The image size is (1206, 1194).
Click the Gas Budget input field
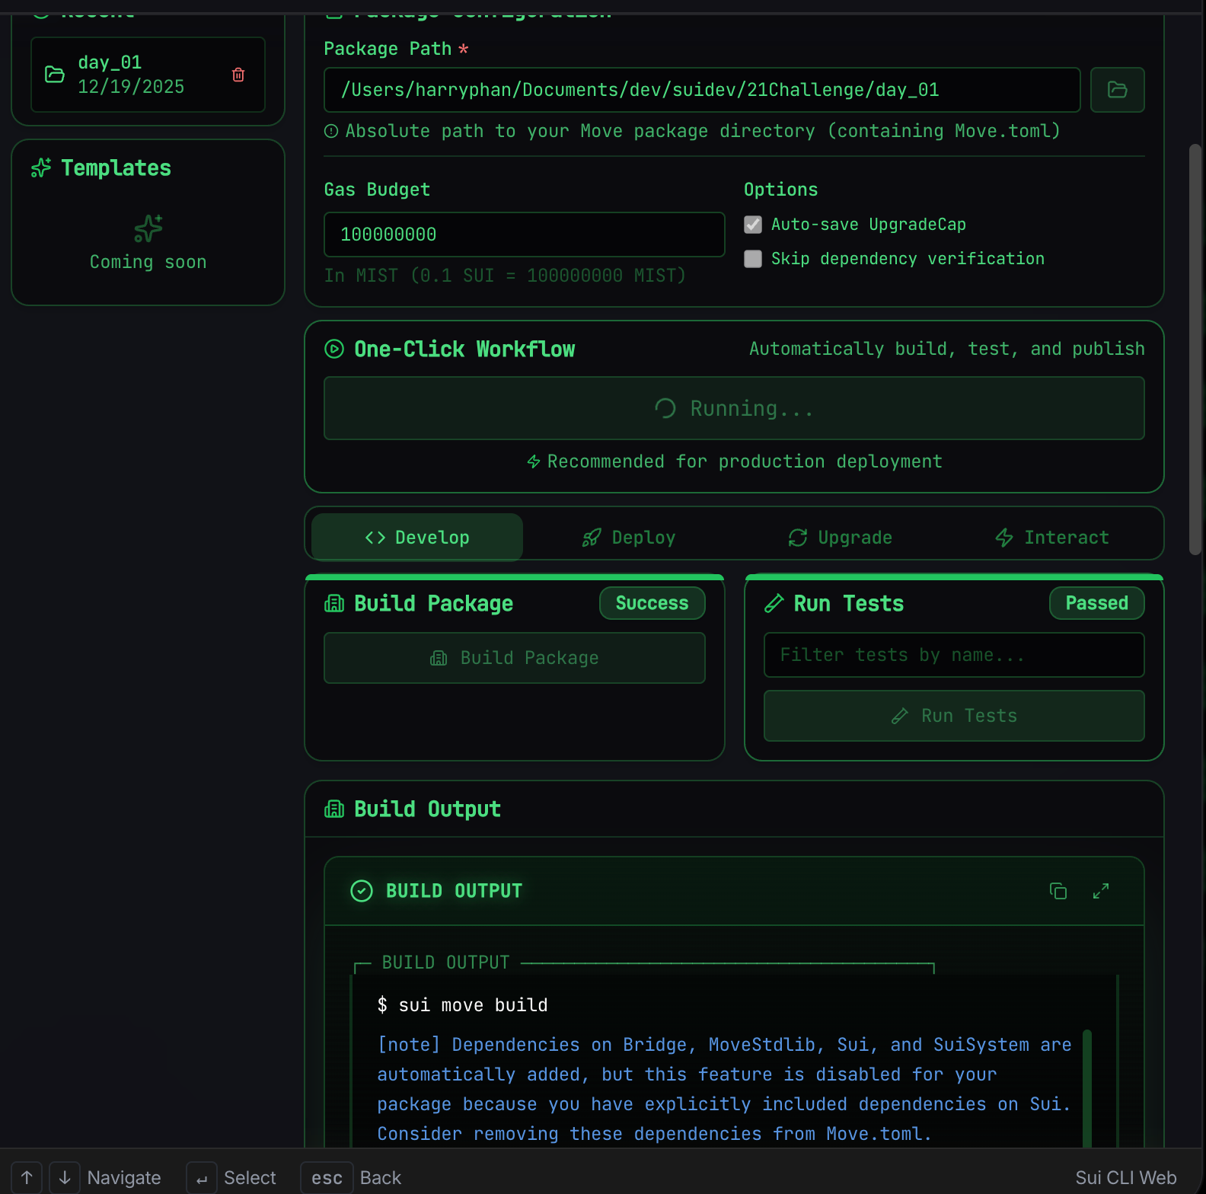tap(524, 235)
